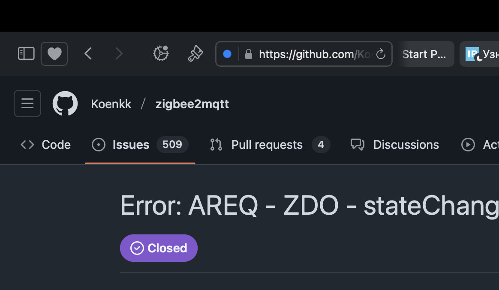Click the purple Closed status badge

tap(159, 248)
